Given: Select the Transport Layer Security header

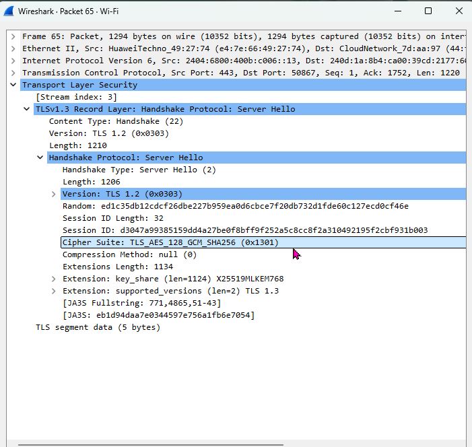Looking at the screenshot, I should click(243, 85).
